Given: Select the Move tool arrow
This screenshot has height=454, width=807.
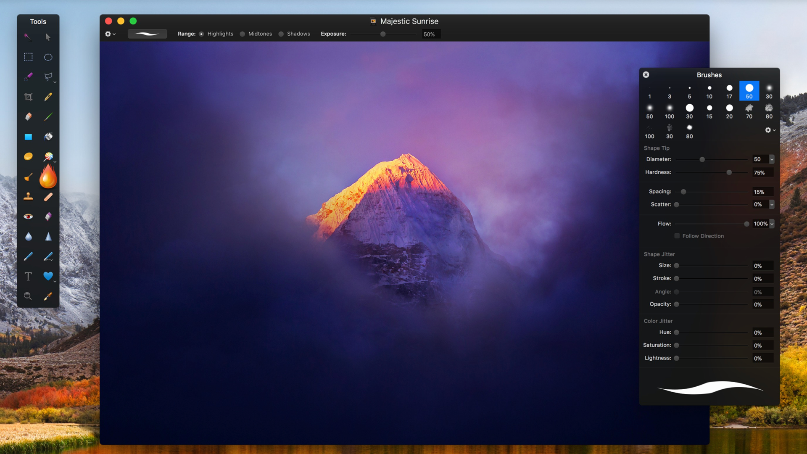Looking at the screenshot, I should pyautogui.click(x=48, y=37).
